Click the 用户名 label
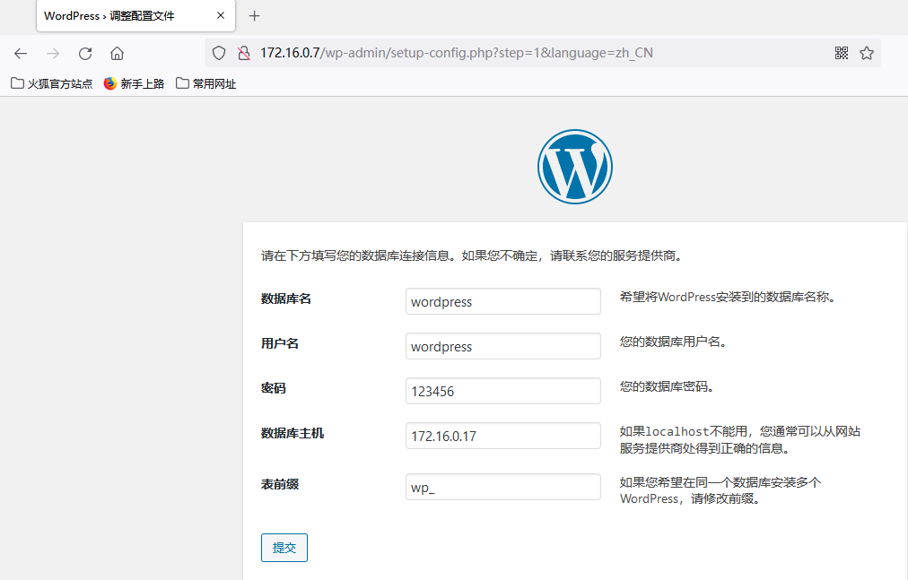Image resolution: width=908 pixels, height=580 pixels. click(280, 343)
